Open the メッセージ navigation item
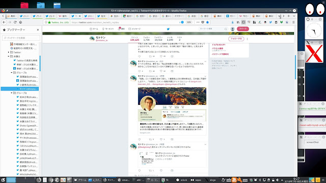The height and width of the screenshot is (183, 326). [x=134, y=29]
